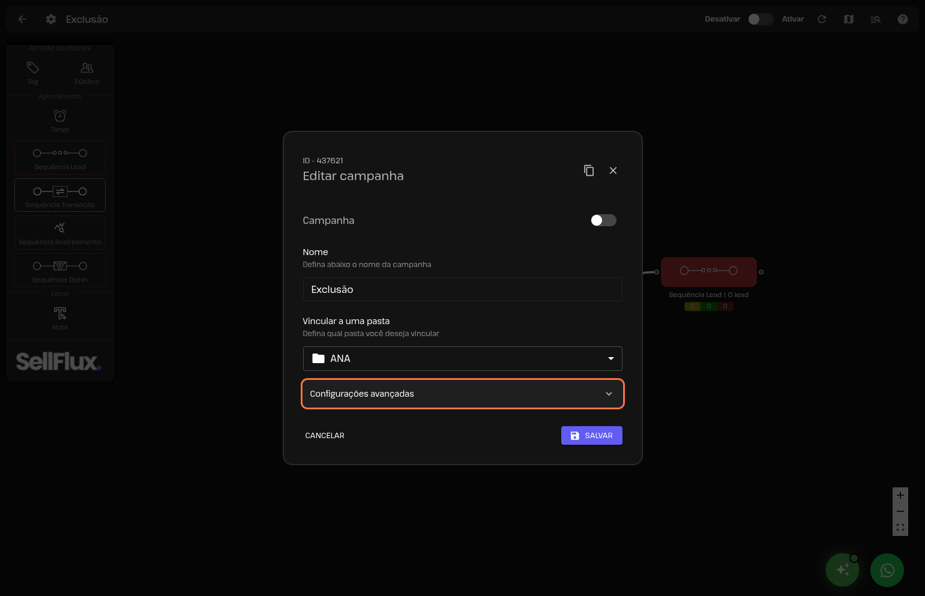Expand Configurações avançadas section

(462, 394)
